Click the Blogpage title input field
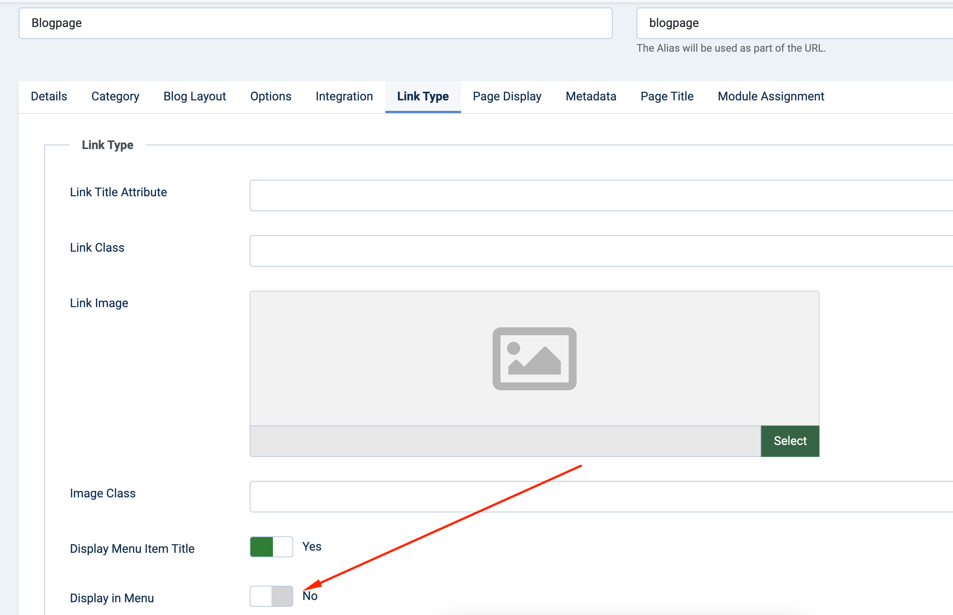 [315, 23]
